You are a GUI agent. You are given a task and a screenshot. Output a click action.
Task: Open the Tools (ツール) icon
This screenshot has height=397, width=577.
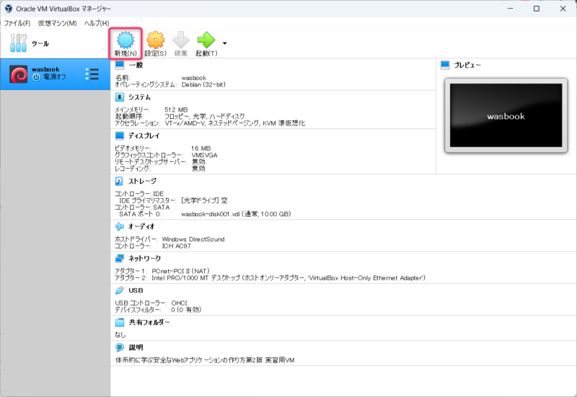pyautogui.click(x=19, y=43)
